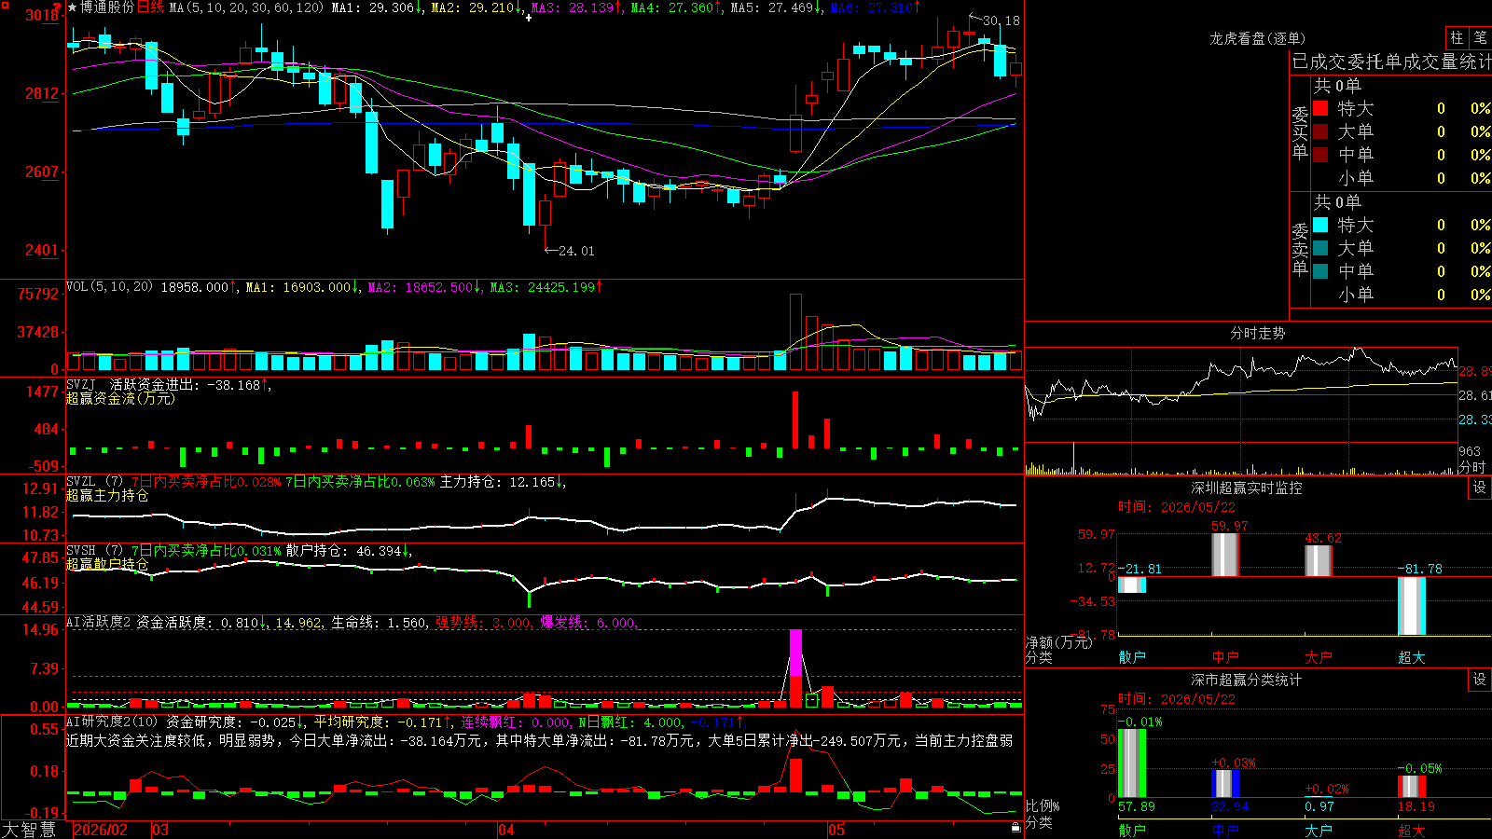Image resolution: width=1492 pixels, height=839 pixels.
Task: Click the 主力持仓: 12.165 readout
Action: 503,482
